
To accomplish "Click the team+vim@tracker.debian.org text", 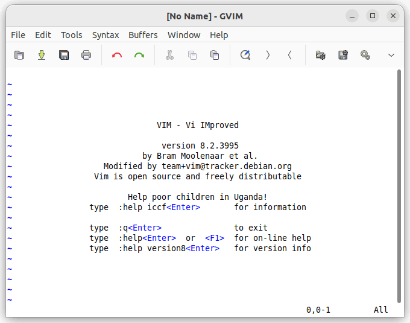I will [x=227, y=166].
